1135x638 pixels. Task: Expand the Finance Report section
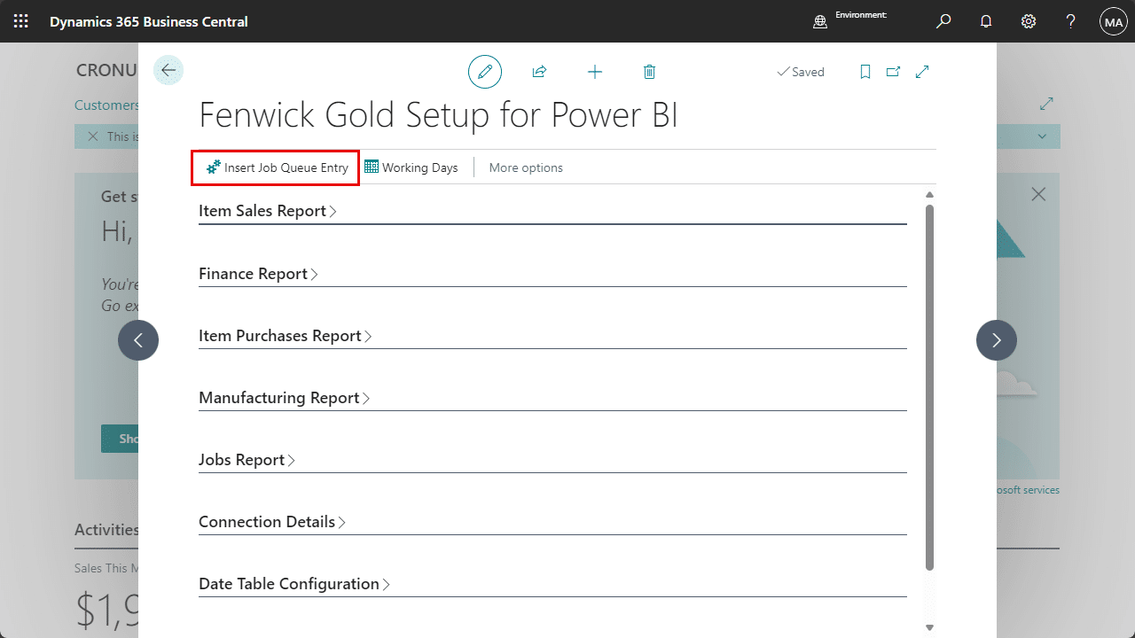pyautogui.click(x=258, y=274)
